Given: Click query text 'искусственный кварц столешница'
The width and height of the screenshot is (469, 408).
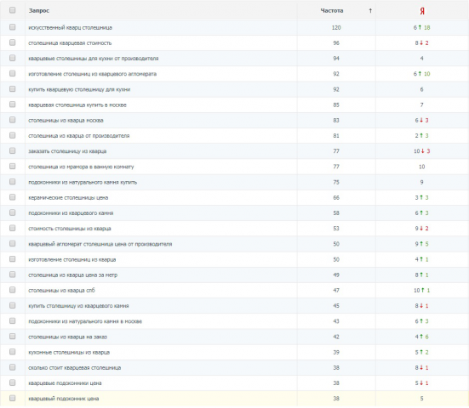Looking at the screenshot, I should point(71,28).
